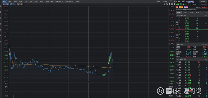Click the 删自选 button
The image size is (208, 98).
point(203,2)
